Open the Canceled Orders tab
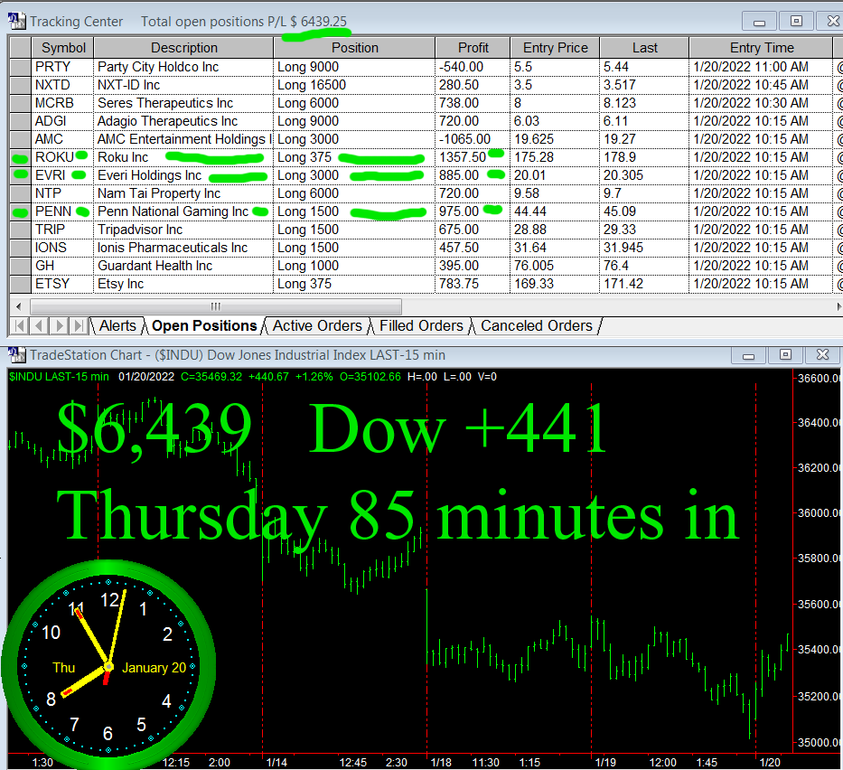 [x=537, y=326]
